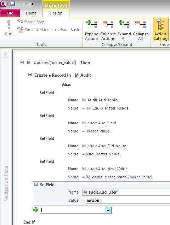Click the green plus Add New Action icon
The width and height of the screenshot is (170, 225).
[x=36, y=210]
